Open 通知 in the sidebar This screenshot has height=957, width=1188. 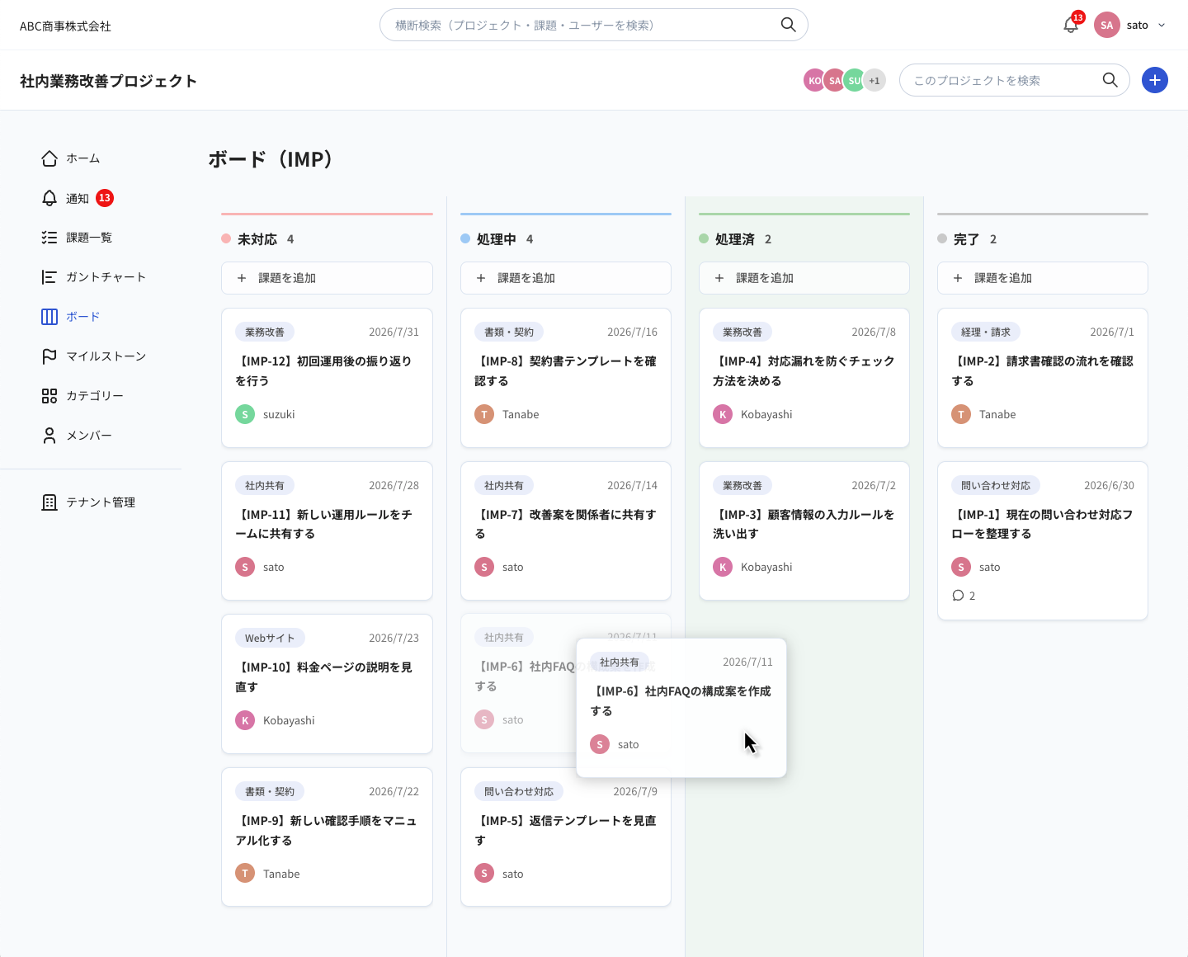click(78, 198)
